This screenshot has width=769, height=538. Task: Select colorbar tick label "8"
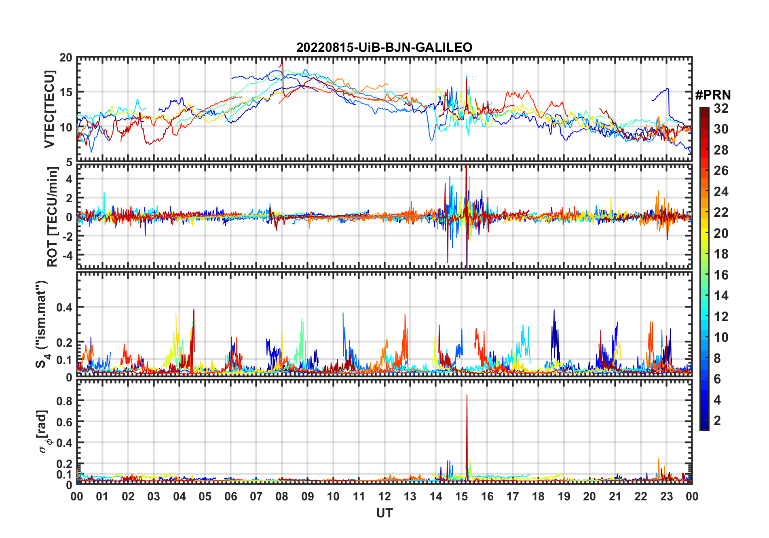717,358
